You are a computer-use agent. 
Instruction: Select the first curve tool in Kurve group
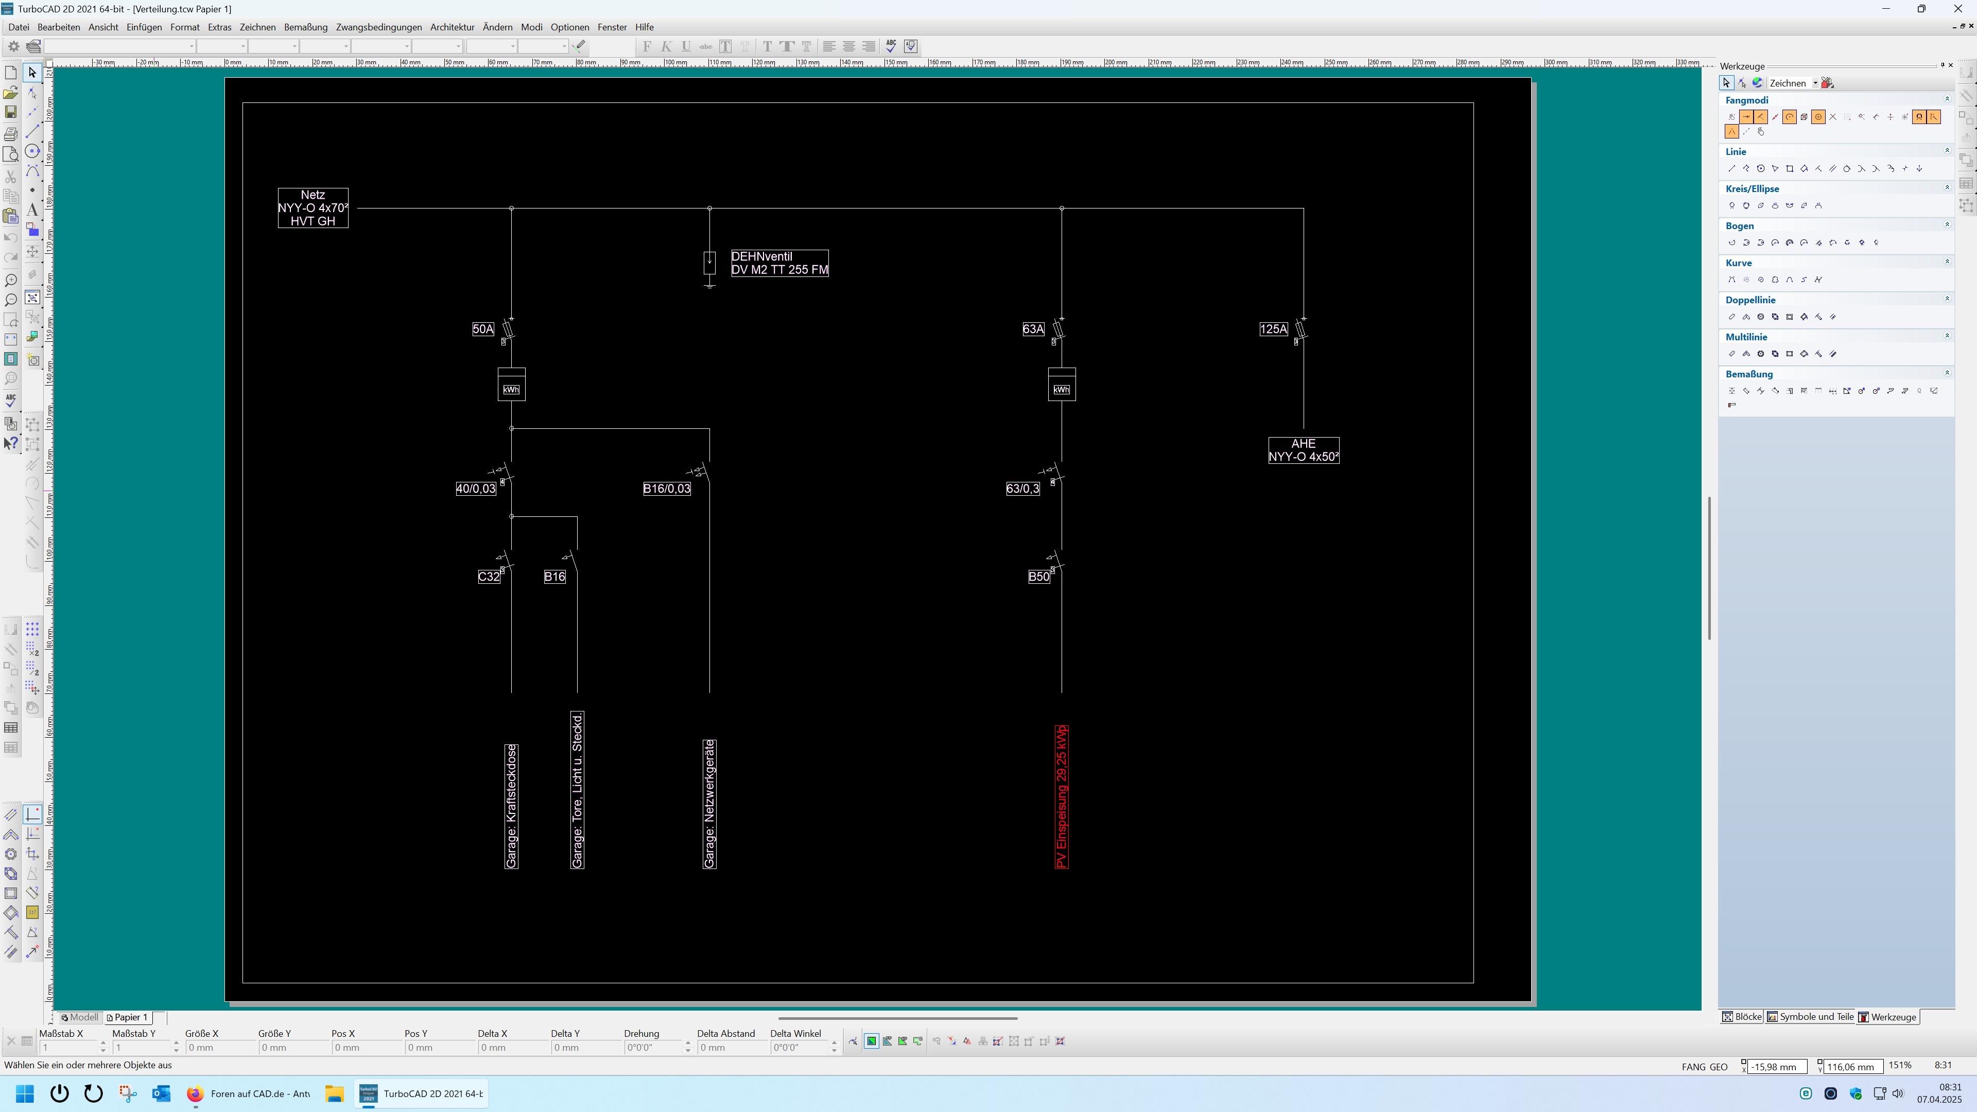[1731, 280]
